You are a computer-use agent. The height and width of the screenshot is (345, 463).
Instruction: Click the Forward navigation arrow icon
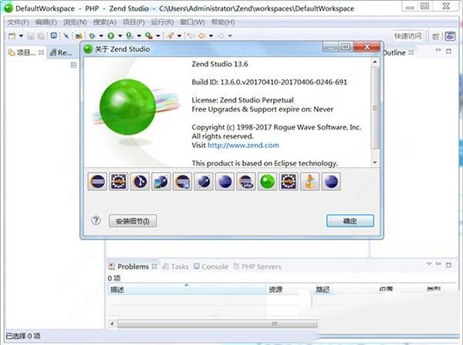221,36
